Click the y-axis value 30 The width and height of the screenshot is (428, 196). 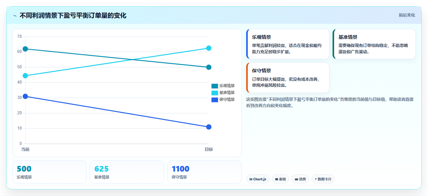19,98
